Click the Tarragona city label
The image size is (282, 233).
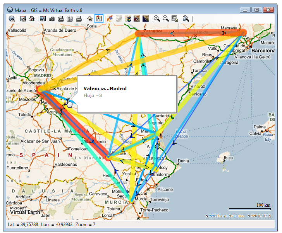pos(229,63)
